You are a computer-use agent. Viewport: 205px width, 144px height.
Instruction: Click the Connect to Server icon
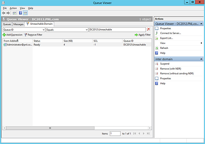pyautogui.click(x=157, y=33)
